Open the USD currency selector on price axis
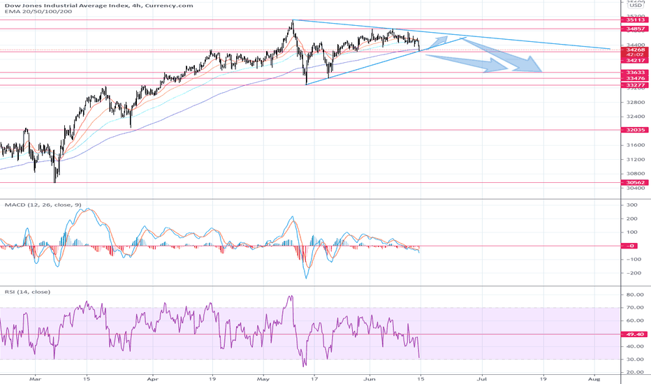This screenshot has width=651, height=384. pos(635,6)
